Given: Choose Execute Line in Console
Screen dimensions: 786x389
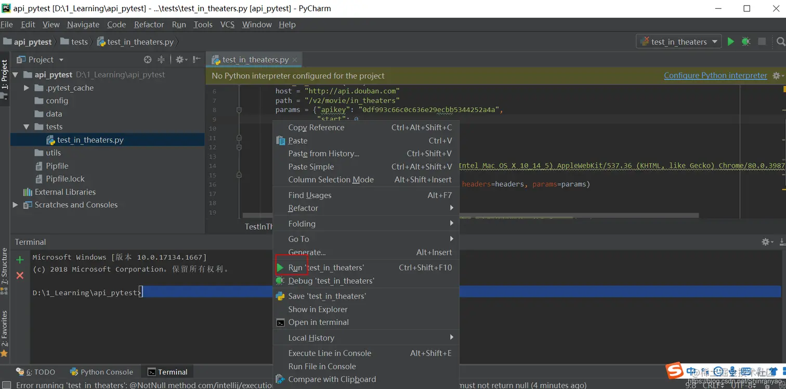Looking at the screenshot, I should (x=365, y=353).
